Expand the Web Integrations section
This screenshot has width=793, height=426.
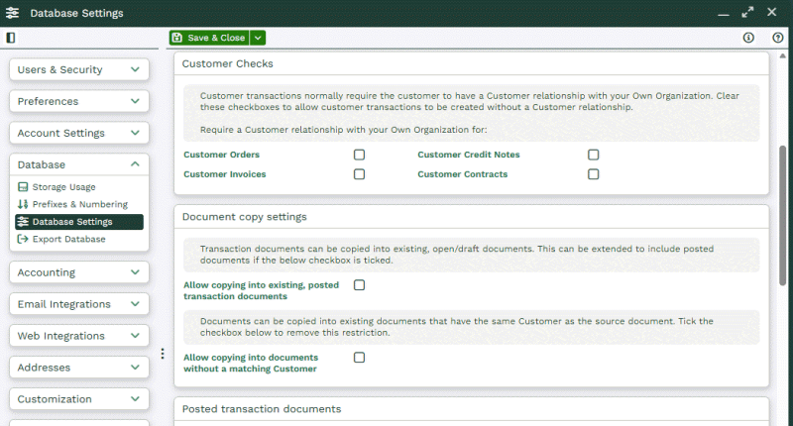point(79,336)
